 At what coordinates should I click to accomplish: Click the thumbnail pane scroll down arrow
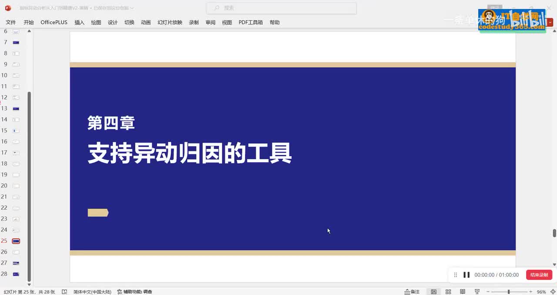point(29,285)
